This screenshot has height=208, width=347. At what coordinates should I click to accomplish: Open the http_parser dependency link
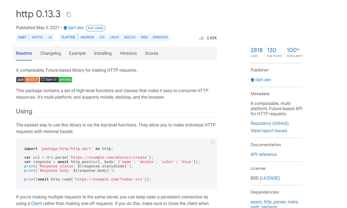pyautogui.click(x=275, y=202)
